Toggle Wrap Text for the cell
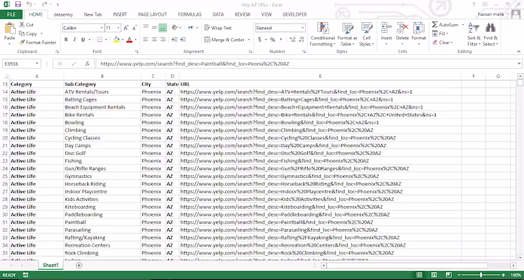The image size is (524, 280). click(217, 28)
